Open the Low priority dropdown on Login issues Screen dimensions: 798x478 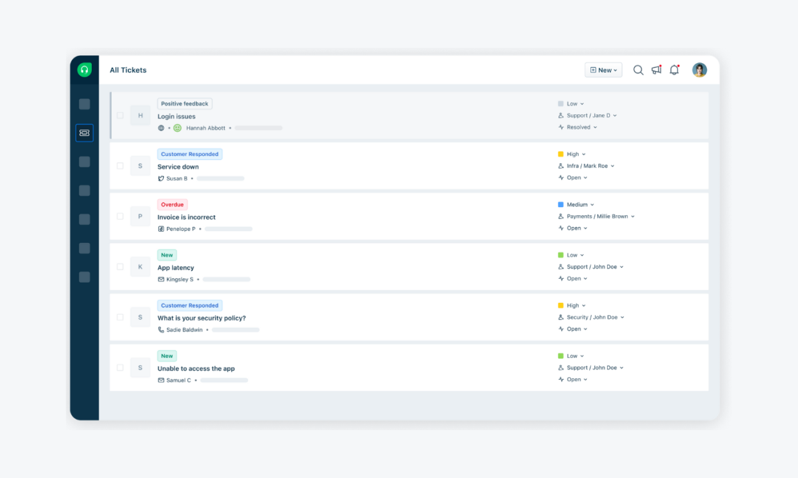tap(571, 103)
